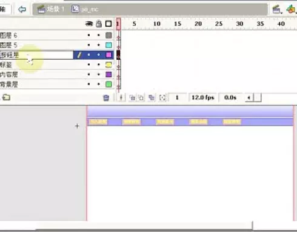Delete layer using trash can icon
Screen dimensions: 297x232
point(106,98)
